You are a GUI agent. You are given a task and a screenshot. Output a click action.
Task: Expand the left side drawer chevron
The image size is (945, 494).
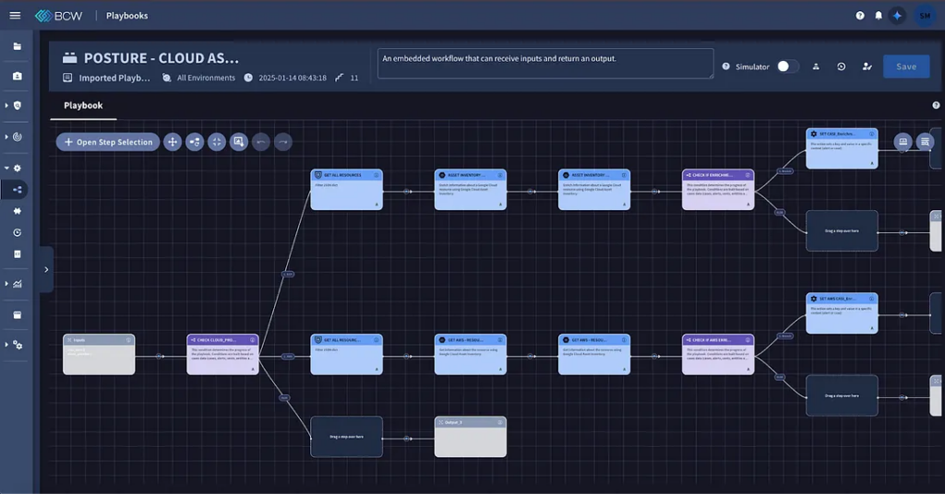click(46, 270)
